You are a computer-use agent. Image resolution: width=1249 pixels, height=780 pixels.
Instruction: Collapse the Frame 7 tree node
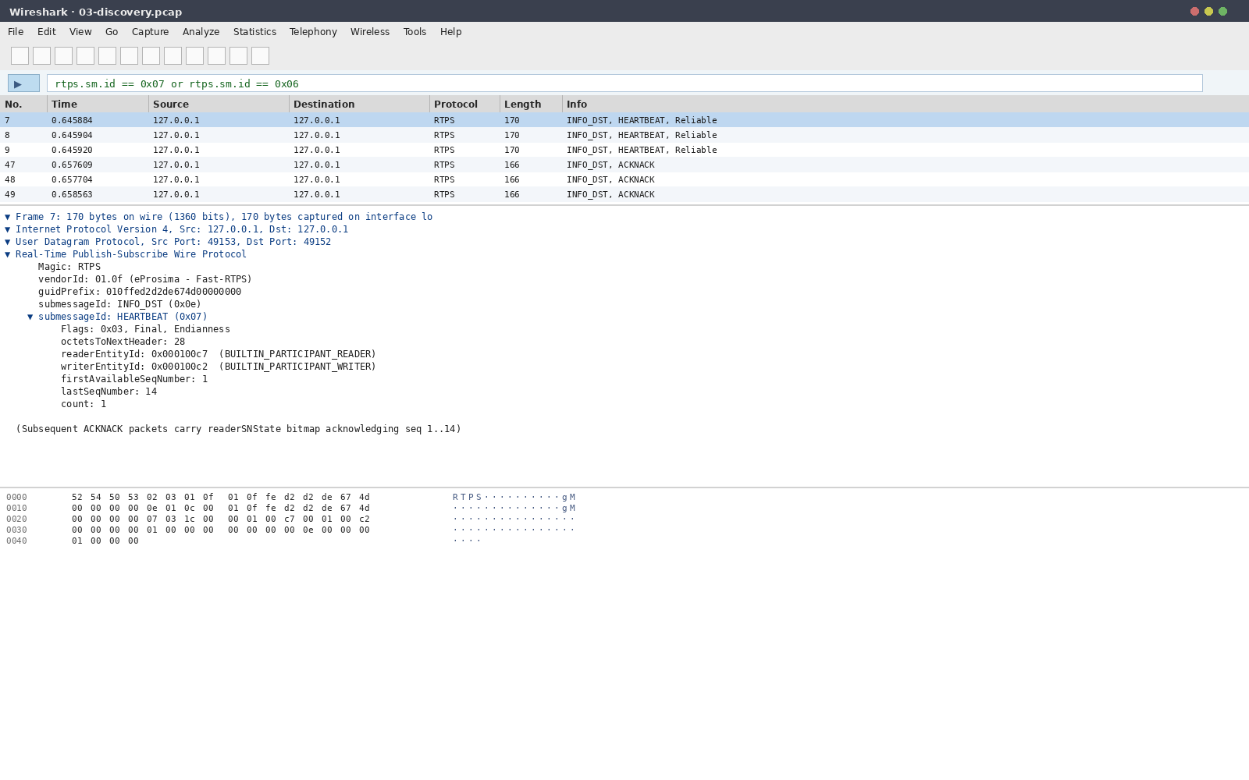(8, 217)
